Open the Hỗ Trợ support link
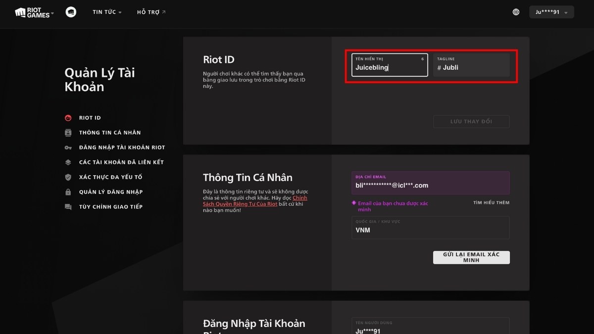Viewport: 594px width, 334px height. click(151, 12)
